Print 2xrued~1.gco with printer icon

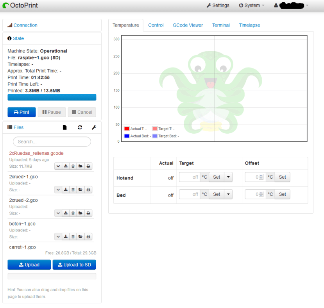click(88, 190)
